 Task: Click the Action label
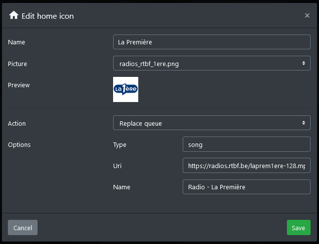[17, 124]
